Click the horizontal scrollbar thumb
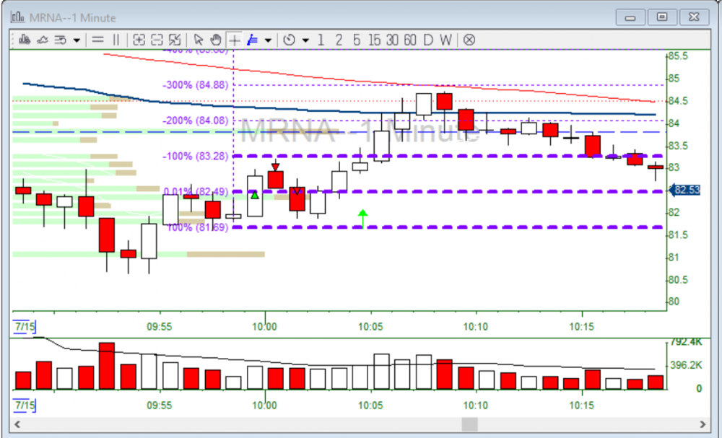Viewport: 722px width, 438px height. pos(469,424)
